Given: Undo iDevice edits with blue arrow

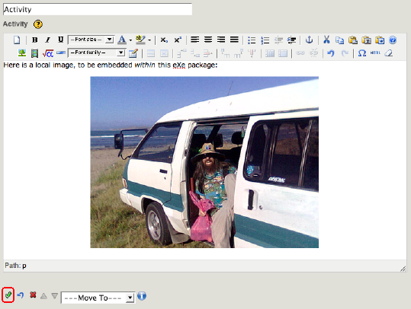Looking at the screenshot, I should coord(21,295).
